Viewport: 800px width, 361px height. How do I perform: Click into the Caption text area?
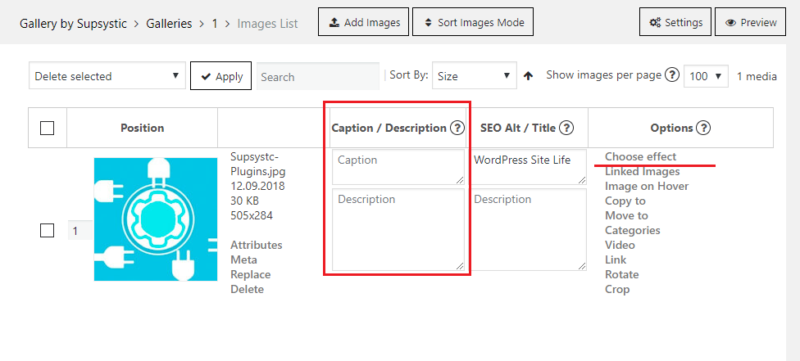pos(398,167)
